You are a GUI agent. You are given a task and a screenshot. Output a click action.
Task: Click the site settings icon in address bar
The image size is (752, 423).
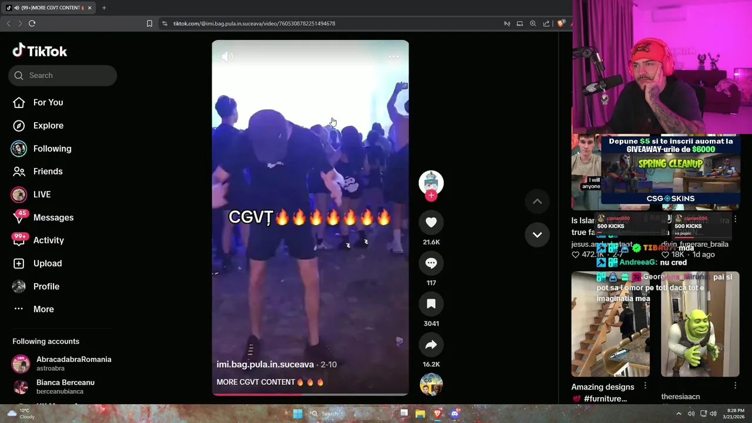pos(164,23)
